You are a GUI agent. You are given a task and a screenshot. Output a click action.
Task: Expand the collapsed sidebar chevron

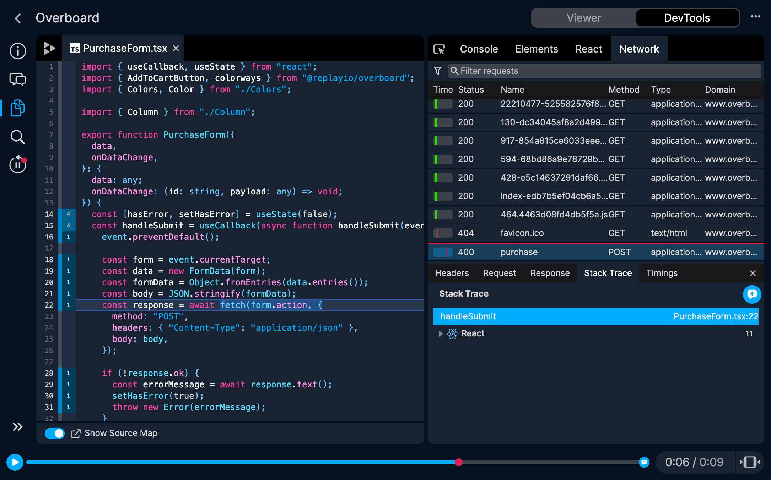(18, 427)
